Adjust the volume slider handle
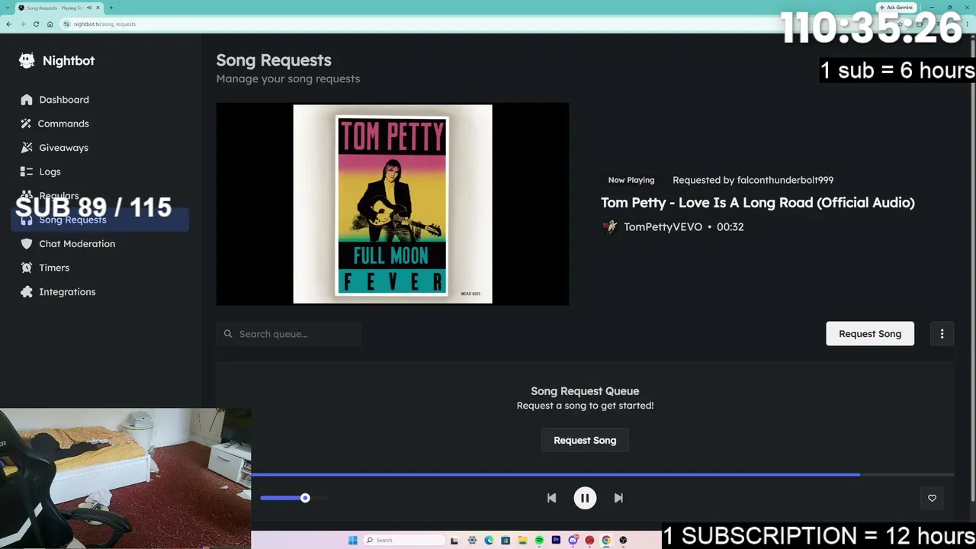Screen dimensions: 976x549 (305, 498)
